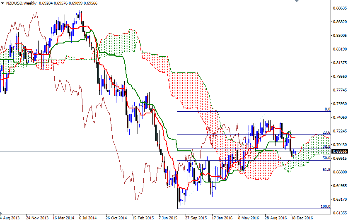
Task: Click the Fibonacci 61.8 level label
Action: [x=326, y=170]
